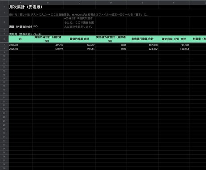Select row 30 via its row number

[4, 133]
